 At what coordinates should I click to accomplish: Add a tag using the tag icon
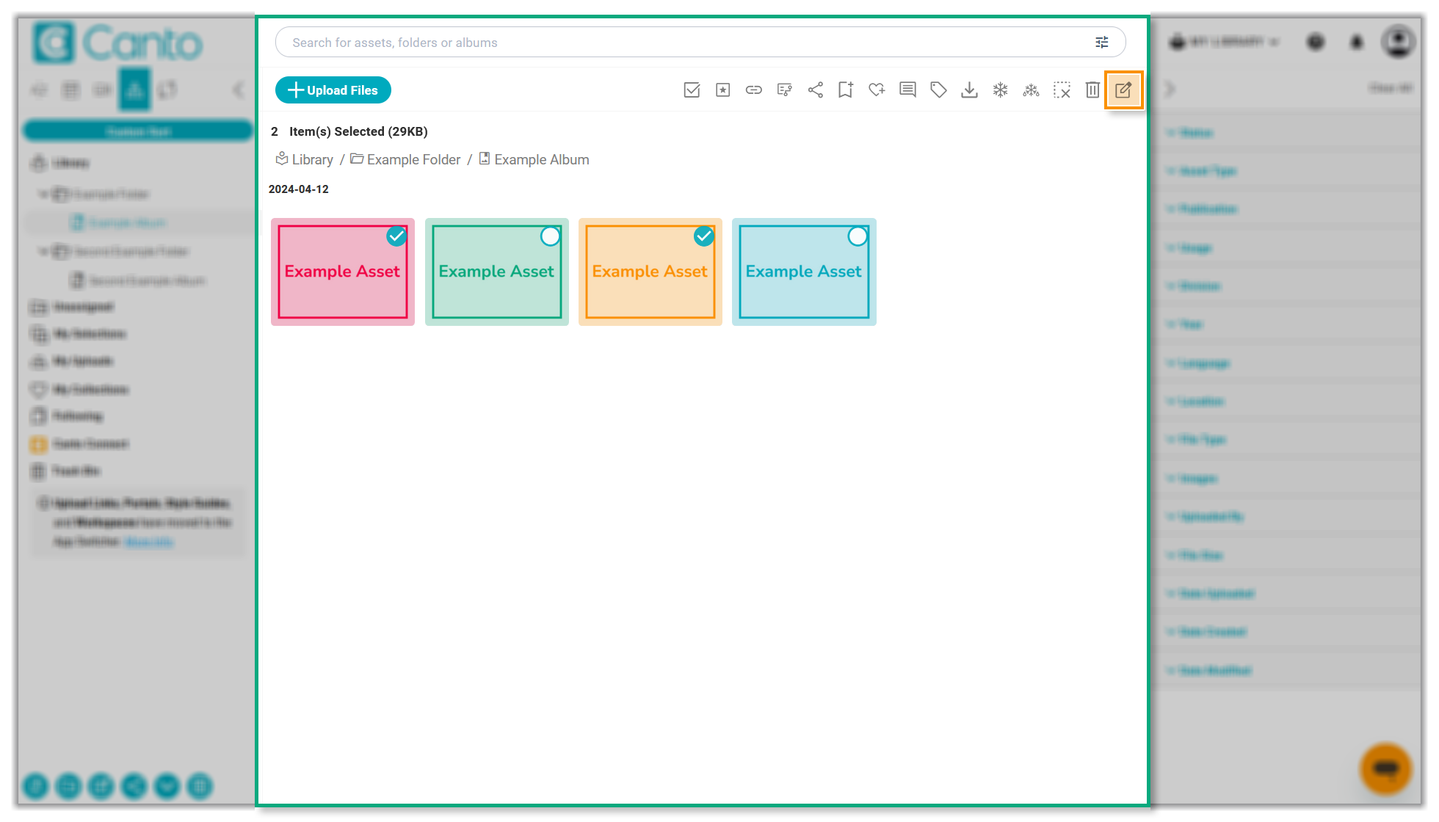pyautogui.click(x=938, y=90)
